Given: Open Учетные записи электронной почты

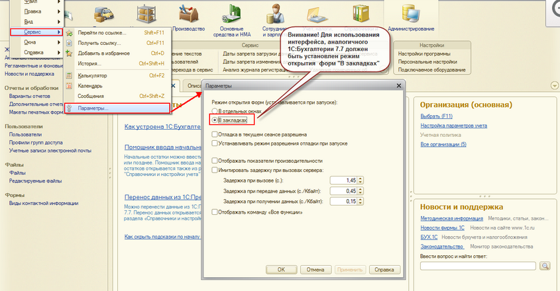Looking at the screenshot, I should pyautogui.click(x=50, y=151).
